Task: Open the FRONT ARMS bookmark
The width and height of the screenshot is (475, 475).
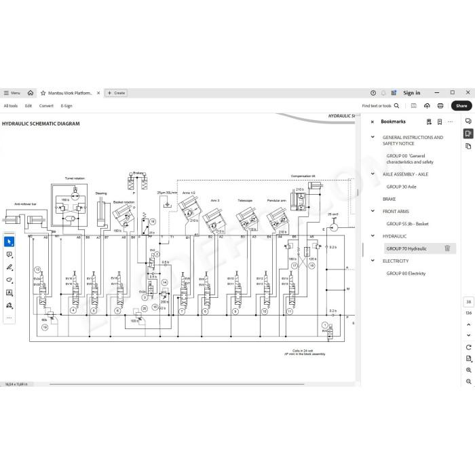Action: [x=396, y=212]
